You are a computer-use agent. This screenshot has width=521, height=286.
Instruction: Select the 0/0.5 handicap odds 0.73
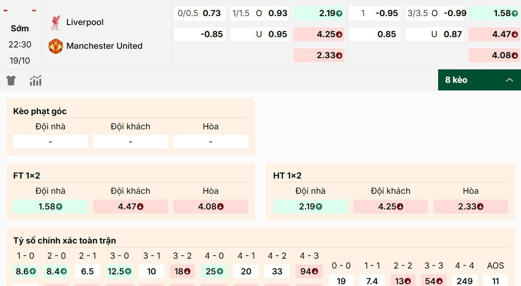tap(200, 13)
